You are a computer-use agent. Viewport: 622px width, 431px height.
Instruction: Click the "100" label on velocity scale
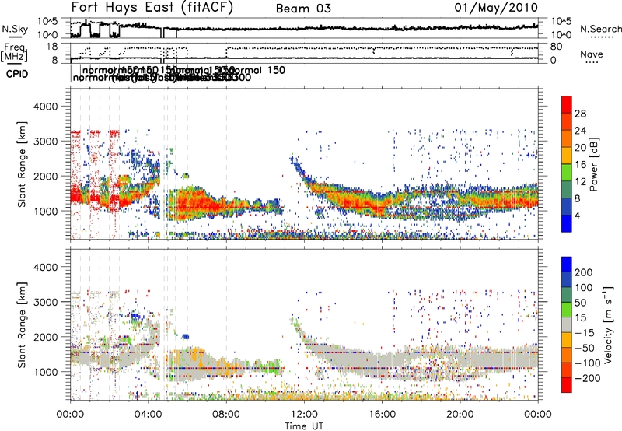tap(584, 288)
